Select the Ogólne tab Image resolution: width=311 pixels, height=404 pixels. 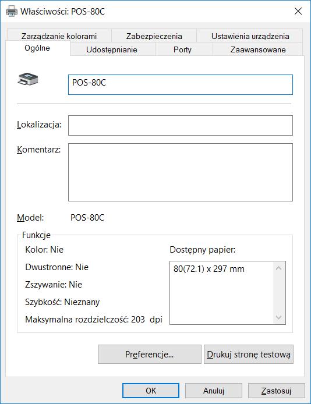(37, 48)
